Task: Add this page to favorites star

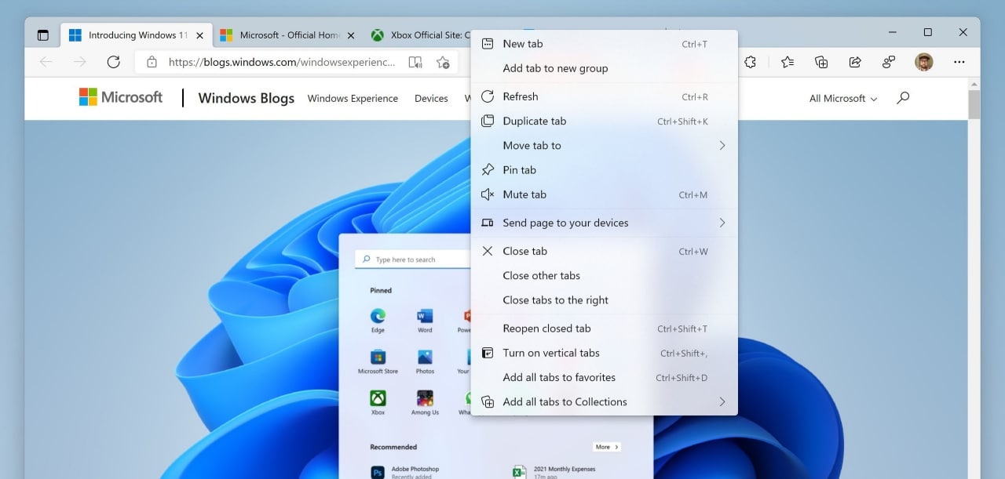Action: (x=443, y=62)
